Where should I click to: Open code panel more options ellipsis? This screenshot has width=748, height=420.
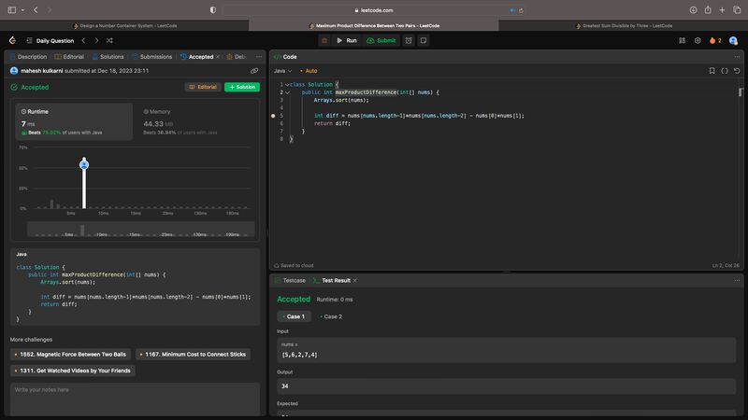[737, 57]
